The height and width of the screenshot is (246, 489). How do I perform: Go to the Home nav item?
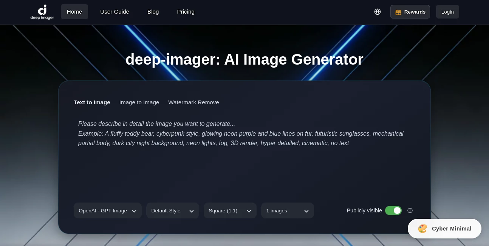point(74,12)
